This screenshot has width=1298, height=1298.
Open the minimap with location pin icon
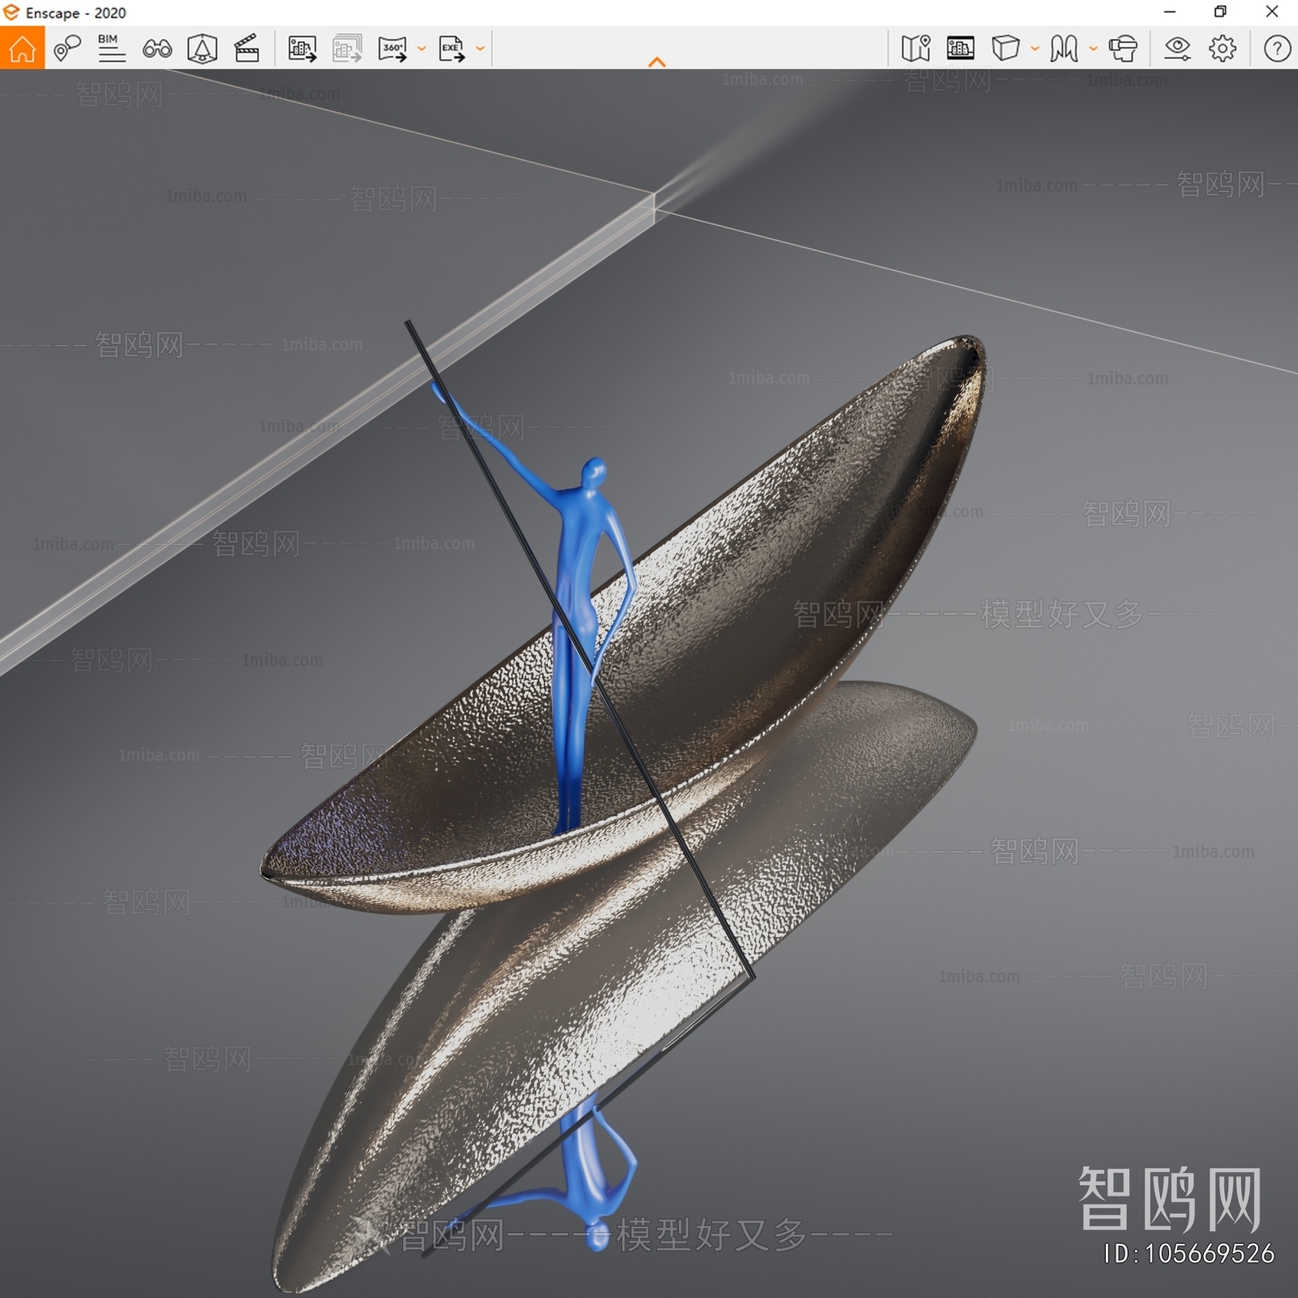pyautogui.click(x=916, y=49)
